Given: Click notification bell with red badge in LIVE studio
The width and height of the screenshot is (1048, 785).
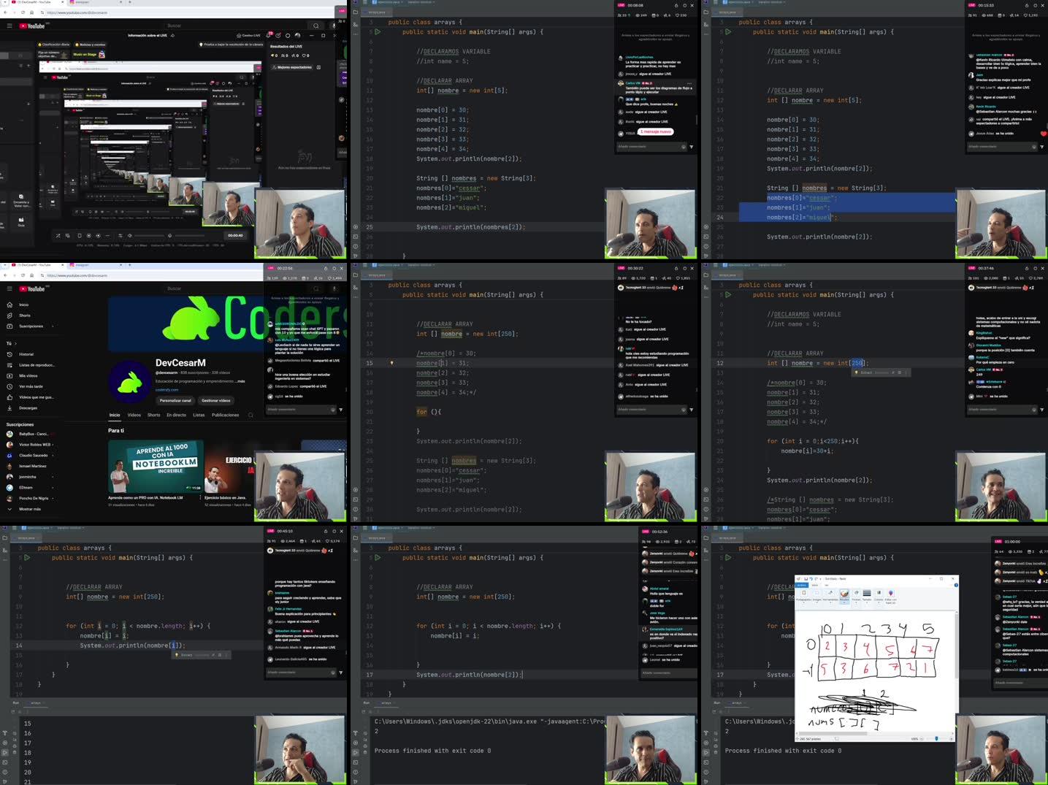Looking at the screenshot, I should click(269, 35).
